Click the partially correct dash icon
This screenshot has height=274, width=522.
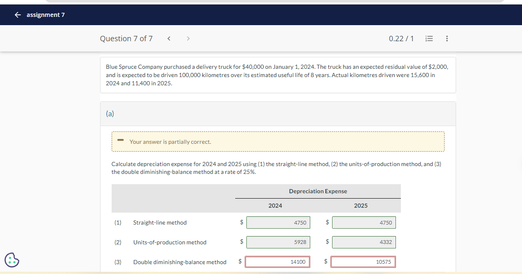(x=120, y=140)
